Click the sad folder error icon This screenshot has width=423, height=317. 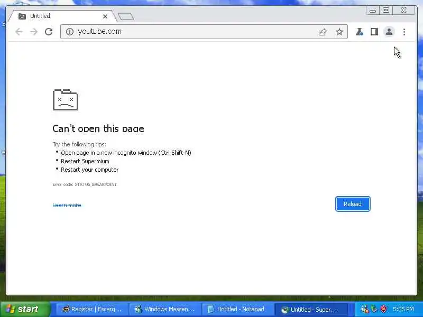66,100
